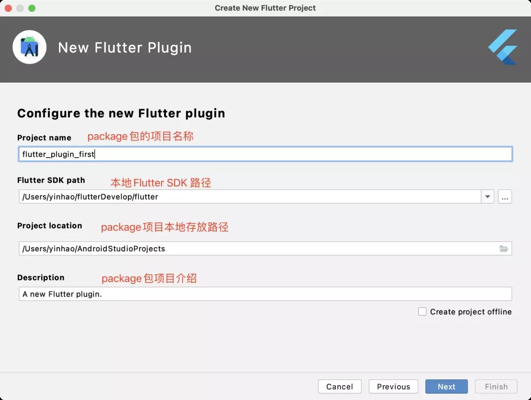Screen dimensions: 531x400
Task: Open folder browser for Project location
Action: coord(503,249)
